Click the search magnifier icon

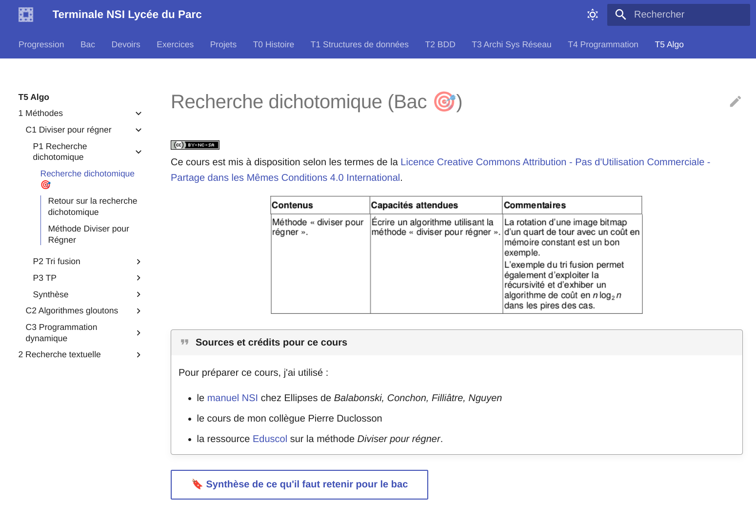tap(620, 15)
